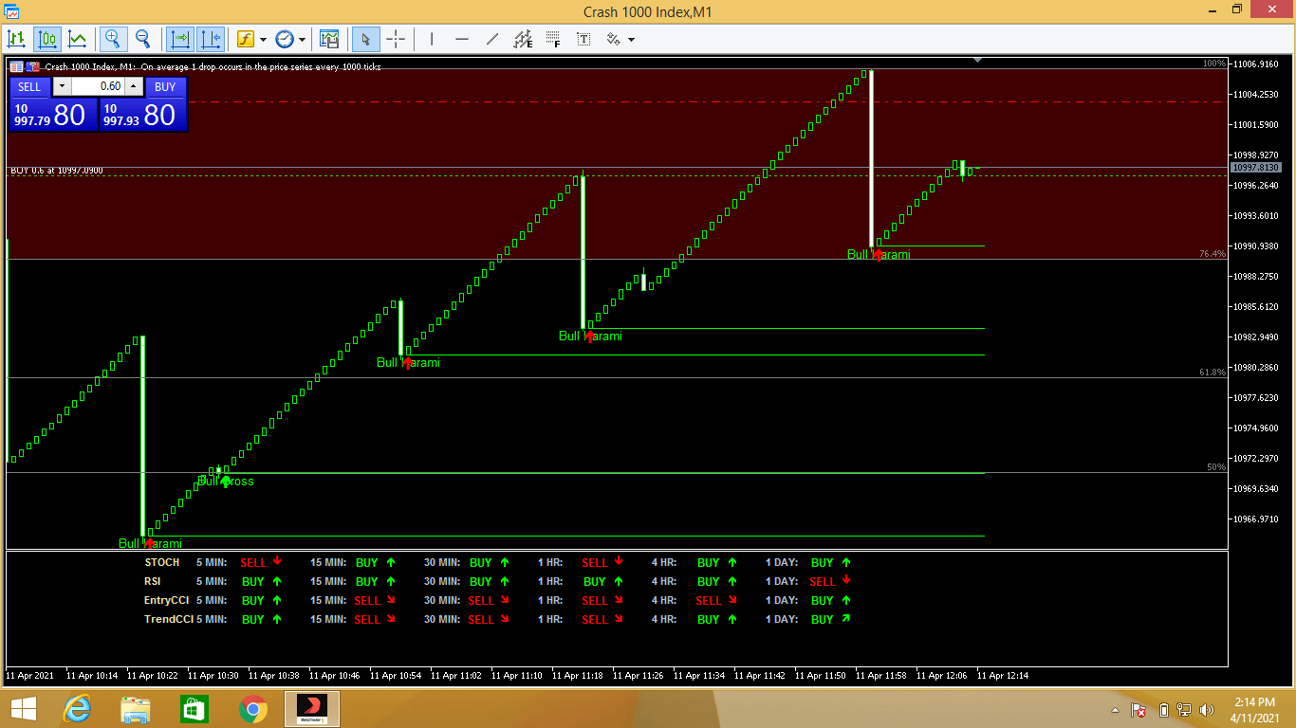The height and width of the screenshot is (728, 1296).
Task: Select the Fibonacci retracement tool
Action: pos(553,39)
